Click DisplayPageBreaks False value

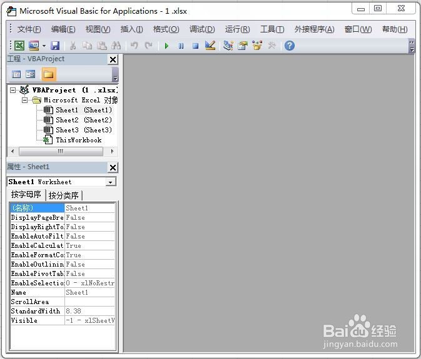(90, 217)
